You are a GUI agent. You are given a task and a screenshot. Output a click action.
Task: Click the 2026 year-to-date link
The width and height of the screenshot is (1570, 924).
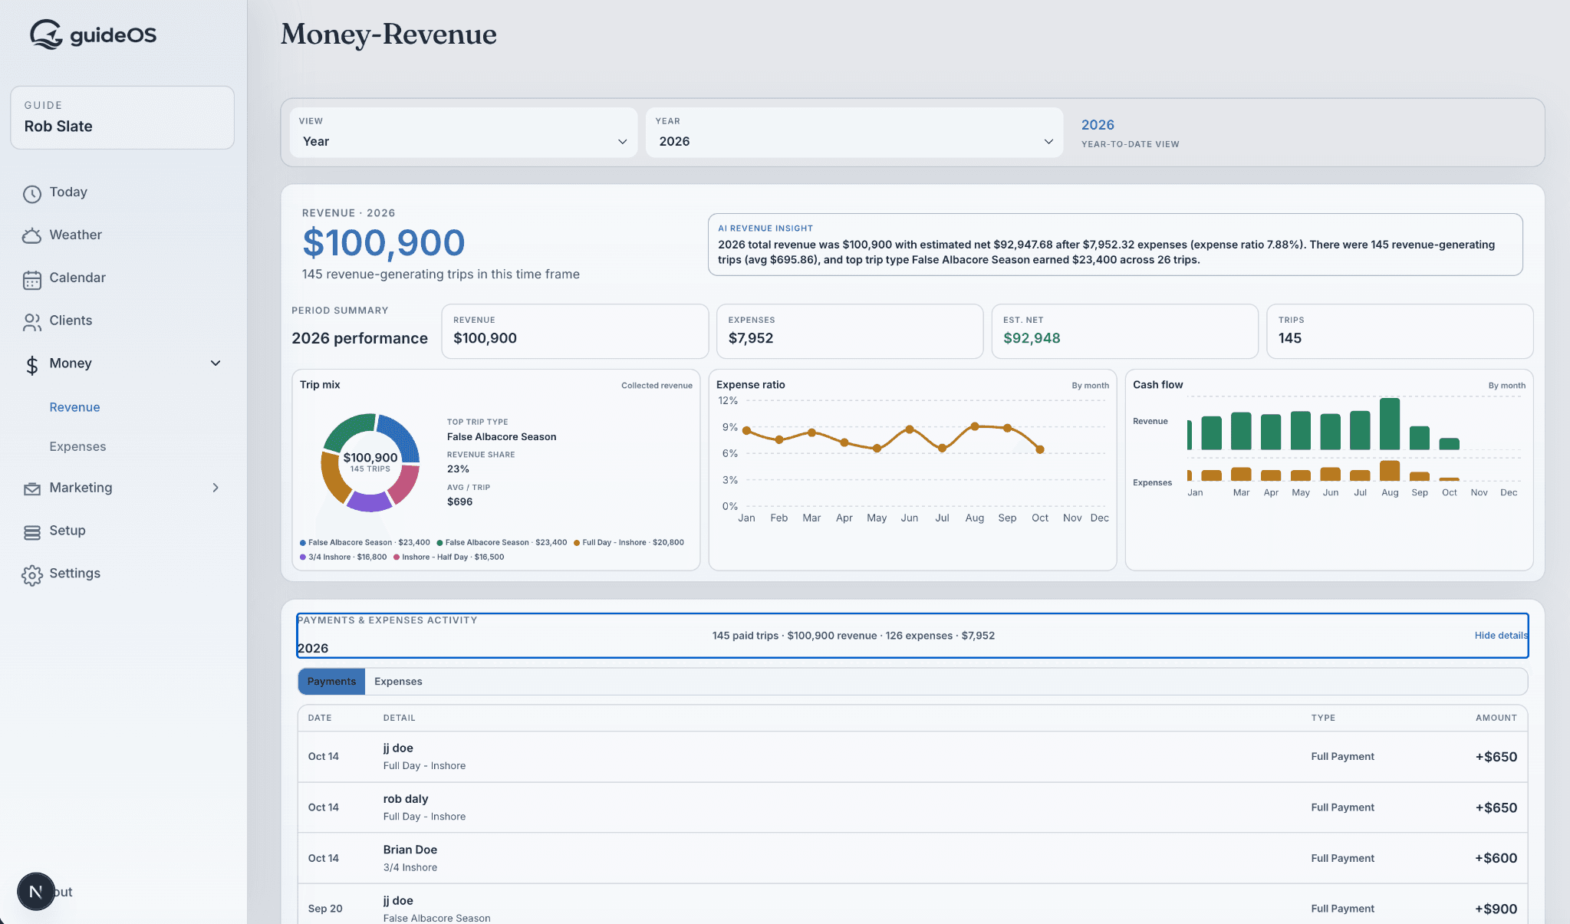tap(1098, 125)
